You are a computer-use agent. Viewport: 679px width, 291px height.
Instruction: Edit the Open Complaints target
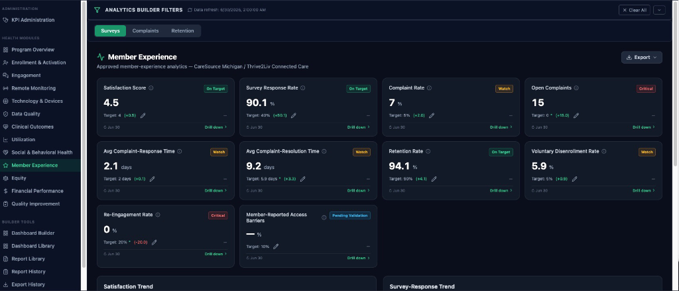click(x=576, y=115)
